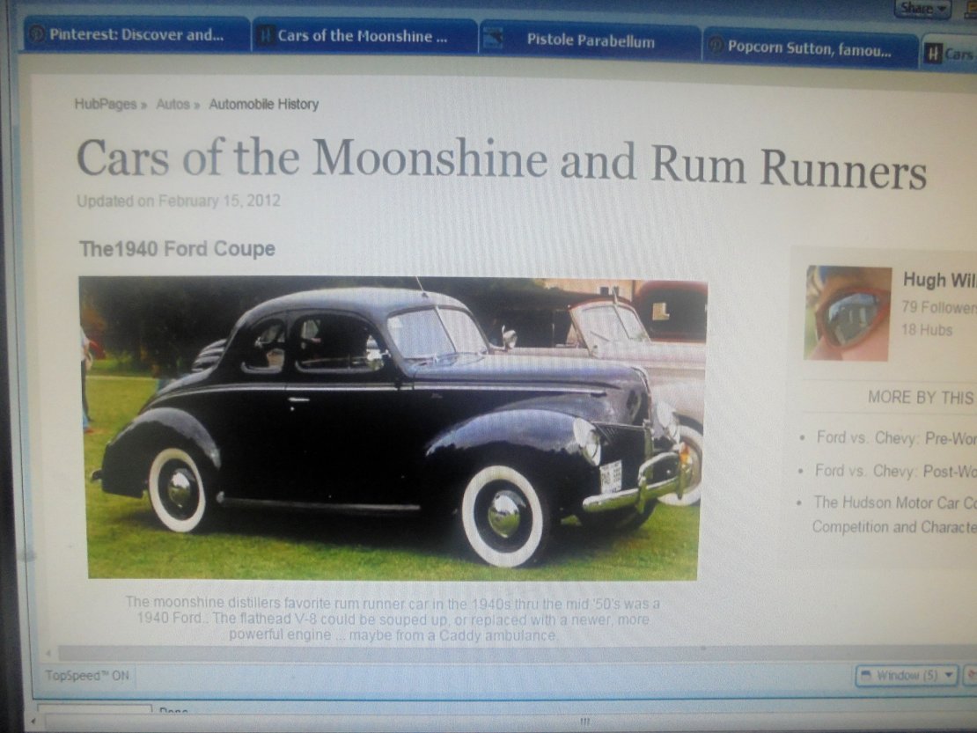Open the Autos breadcrumb link
The image size is (977, 733).
173,104
